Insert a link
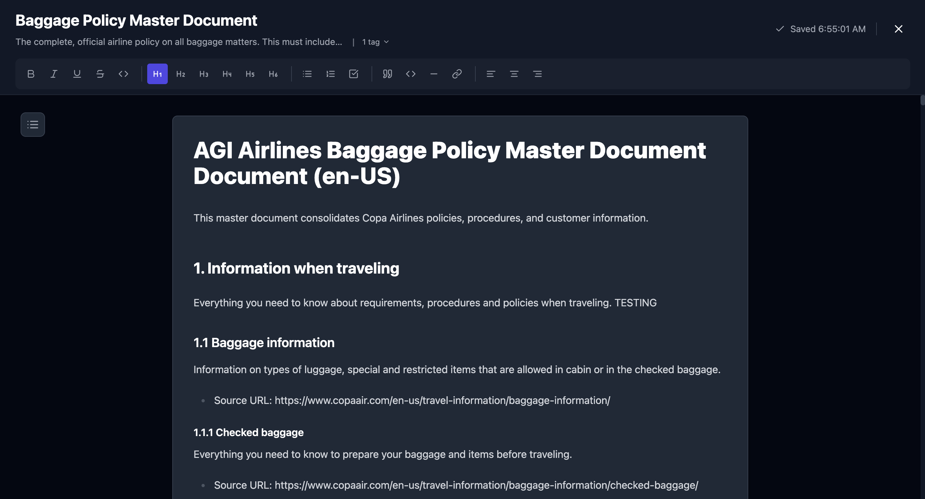Viewport: 925px width, 499px height. coord(457,74)
